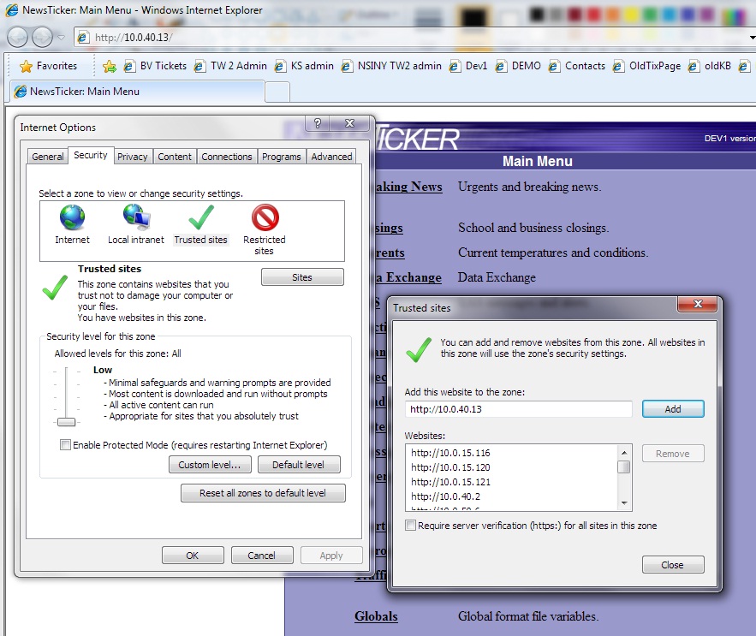Image resolution: width=756 pixels, height=636 pixels.
Task: Click the browser Back arrow button
Action: click(x=18, y=37)
